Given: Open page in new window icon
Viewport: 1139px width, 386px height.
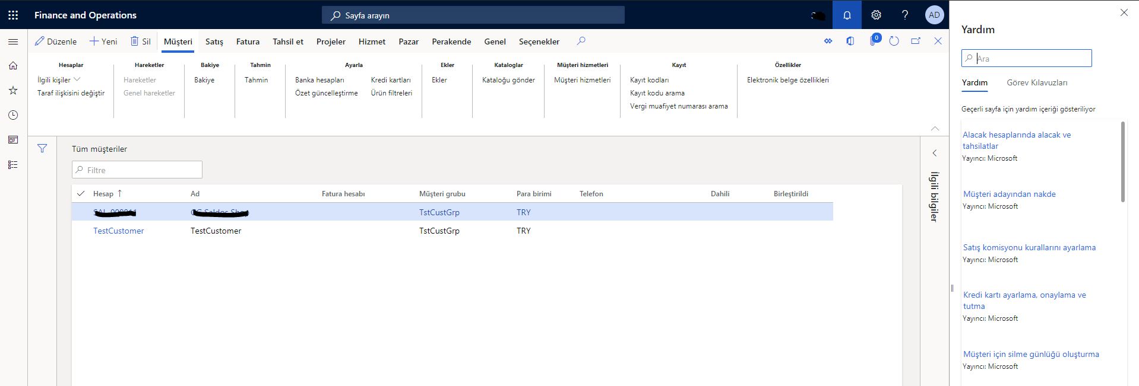Looking at the screenshot, I should click(x=916, y=41).
